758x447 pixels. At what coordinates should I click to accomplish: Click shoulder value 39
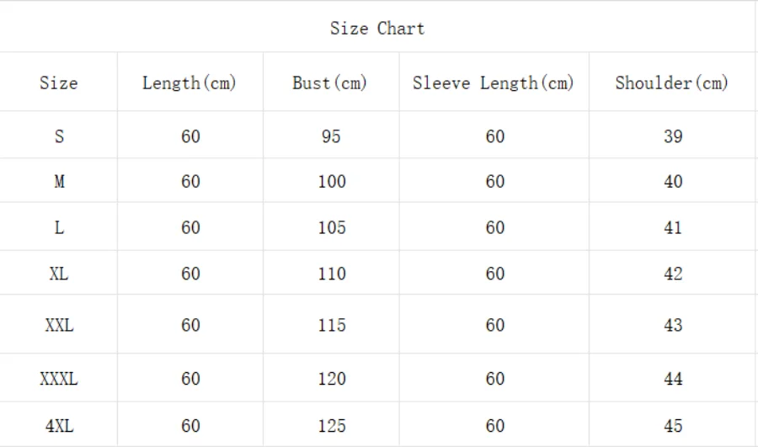pos(672,136)
